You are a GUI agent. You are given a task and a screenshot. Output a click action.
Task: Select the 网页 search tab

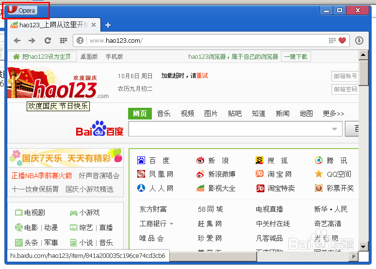tap(140, 114)
